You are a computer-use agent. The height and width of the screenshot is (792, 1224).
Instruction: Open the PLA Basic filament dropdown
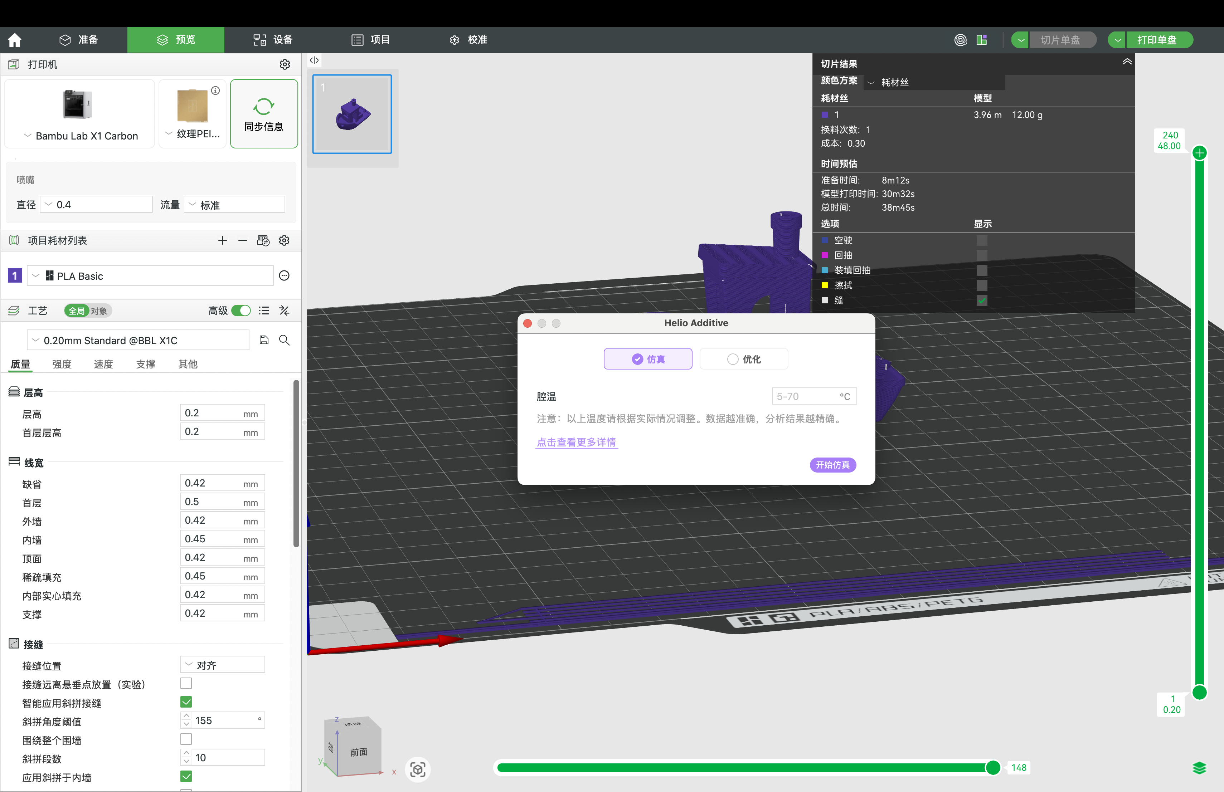tap(150, 276)
